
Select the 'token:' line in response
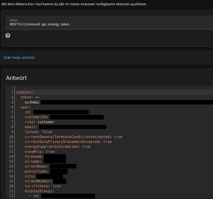click(x=30, y=97)
